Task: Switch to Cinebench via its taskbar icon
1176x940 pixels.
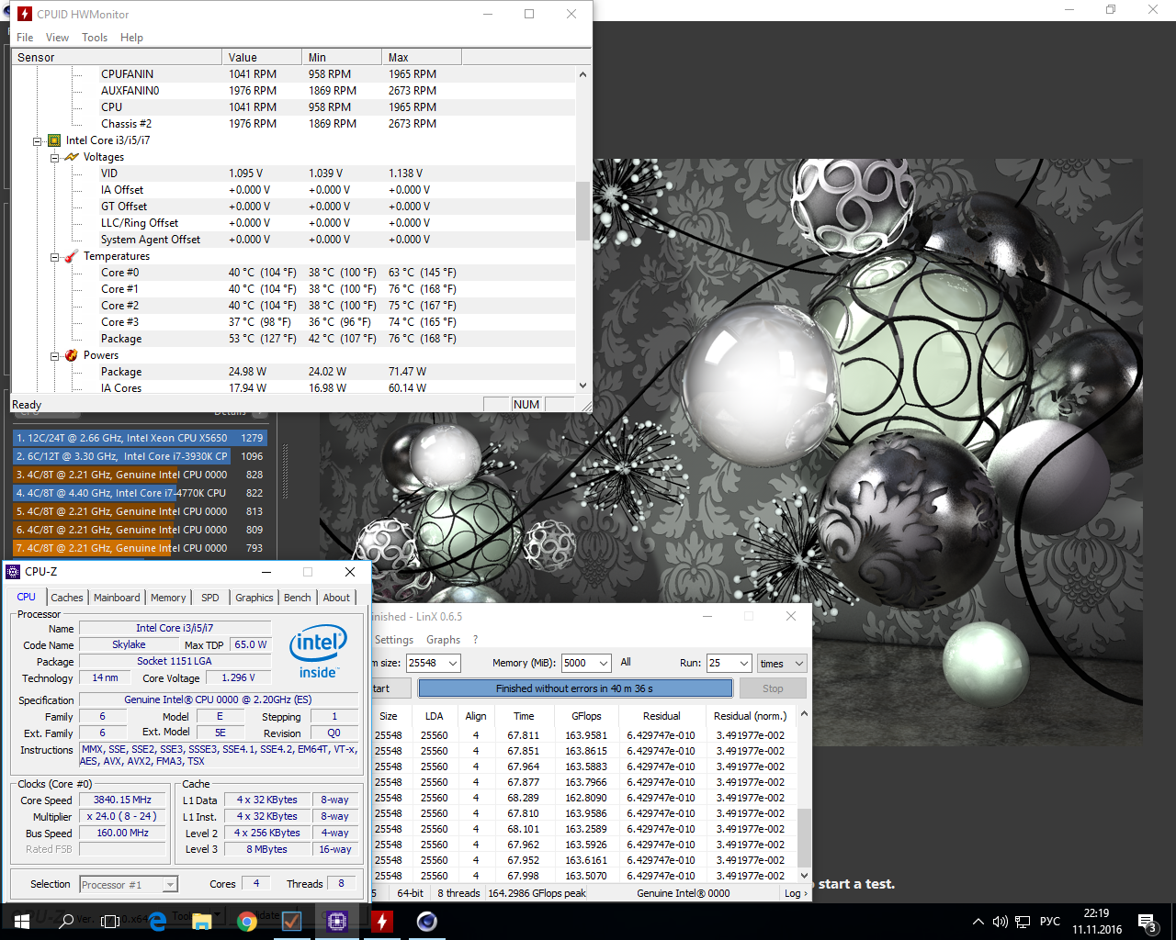Action: coord(427,922)
